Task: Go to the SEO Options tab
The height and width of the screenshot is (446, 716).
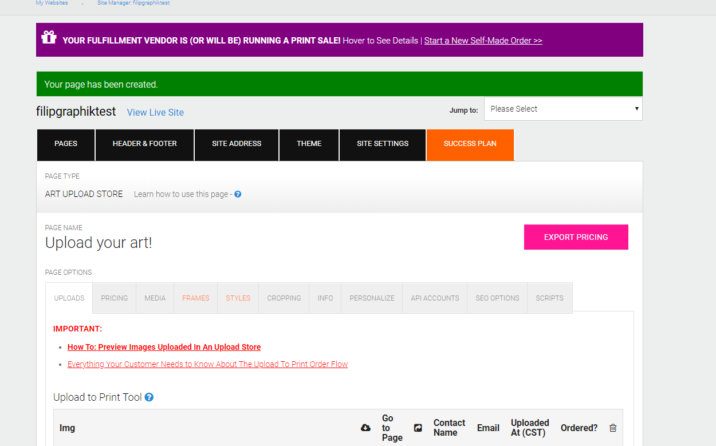Action: tap(497, 298)
